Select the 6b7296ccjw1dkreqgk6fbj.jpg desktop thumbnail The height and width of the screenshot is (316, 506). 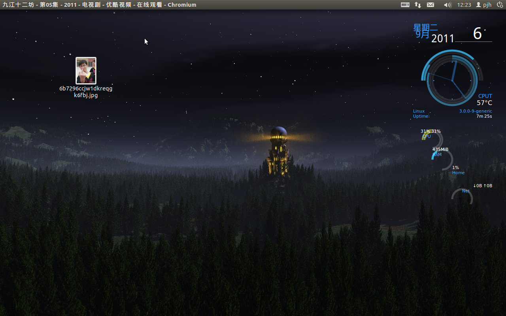(x=86, y=71)
